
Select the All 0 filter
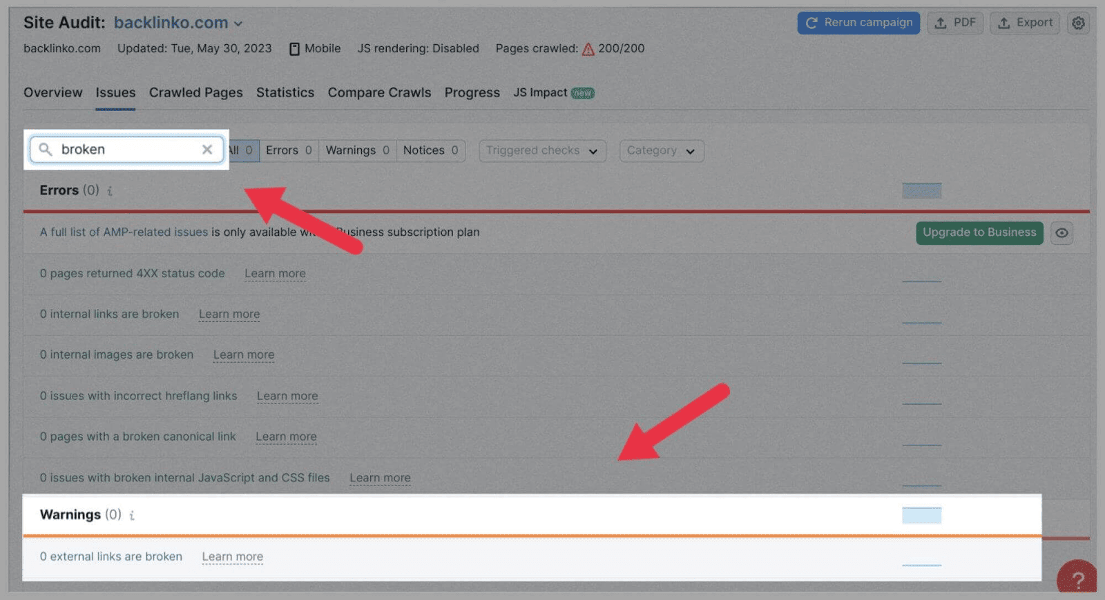tap(244, 151)
